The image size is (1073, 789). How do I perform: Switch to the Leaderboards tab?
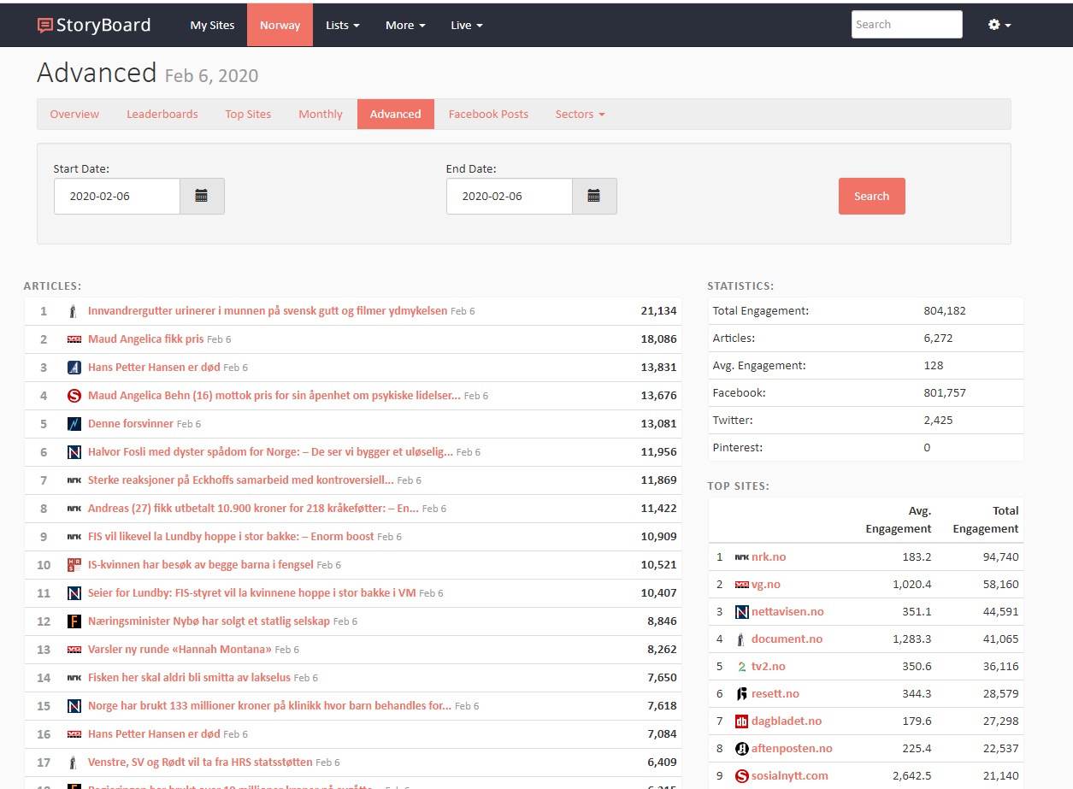pyautogui.click(x=162, y=114)
